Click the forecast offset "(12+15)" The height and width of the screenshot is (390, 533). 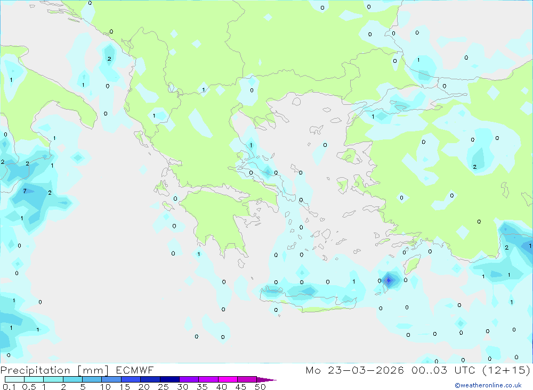506,370
